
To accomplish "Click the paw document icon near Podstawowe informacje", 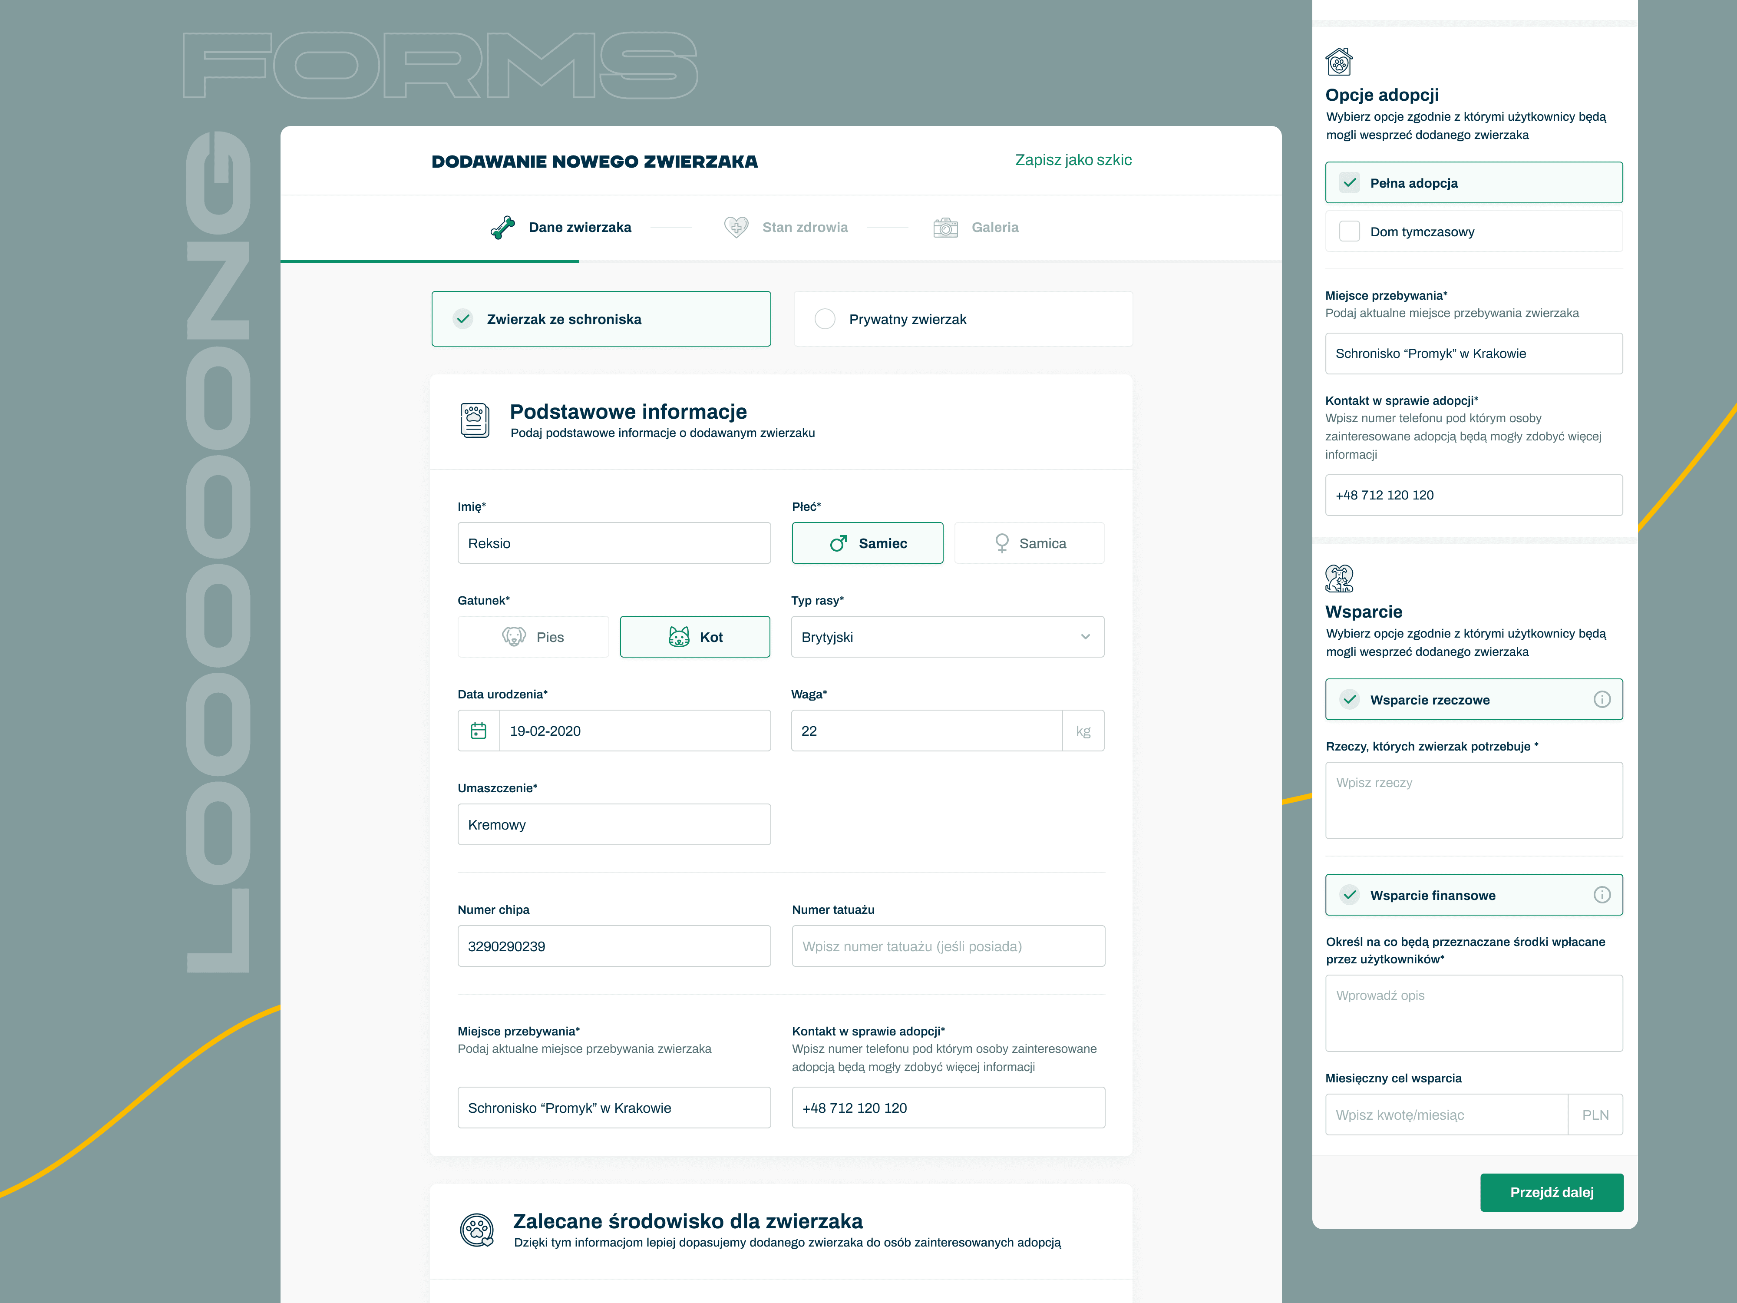I will [475, 420].
